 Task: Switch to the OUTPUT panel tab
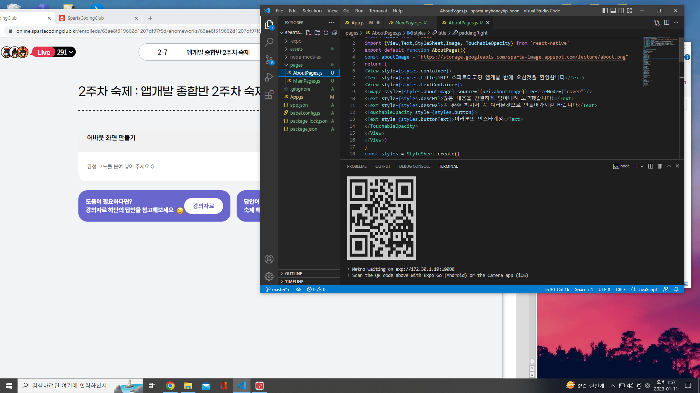pyautogui.click(x=383, y=166)
